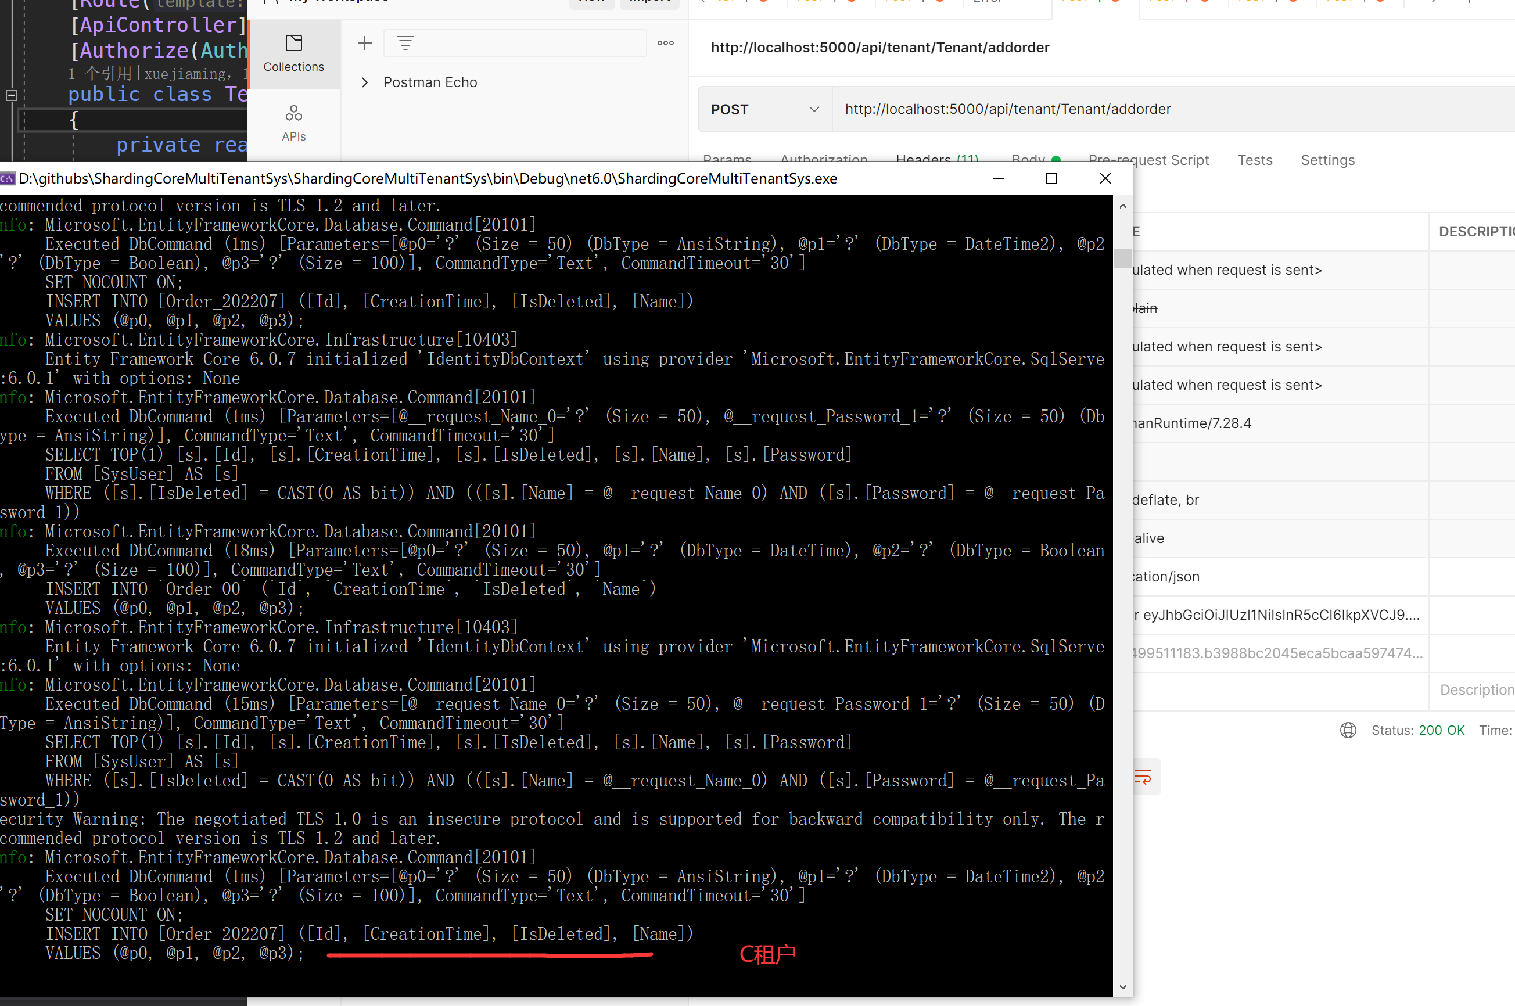Screen dimensions: 1515x1006
Task: Click the console scrollbar down arrow
Action: tap(1122, 987)
